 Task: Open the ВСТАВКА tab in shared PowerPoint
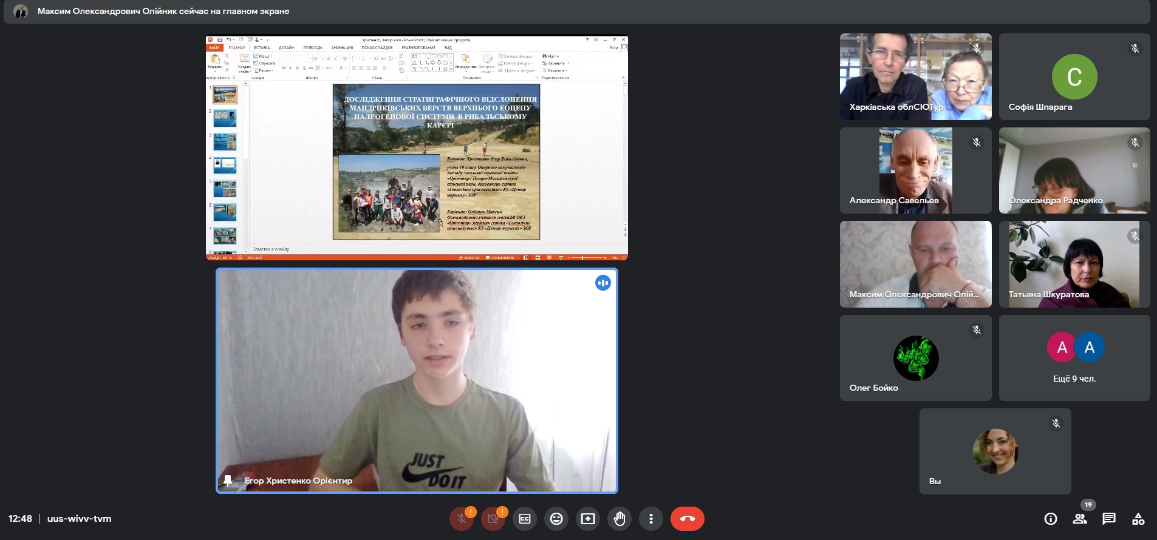262,47
